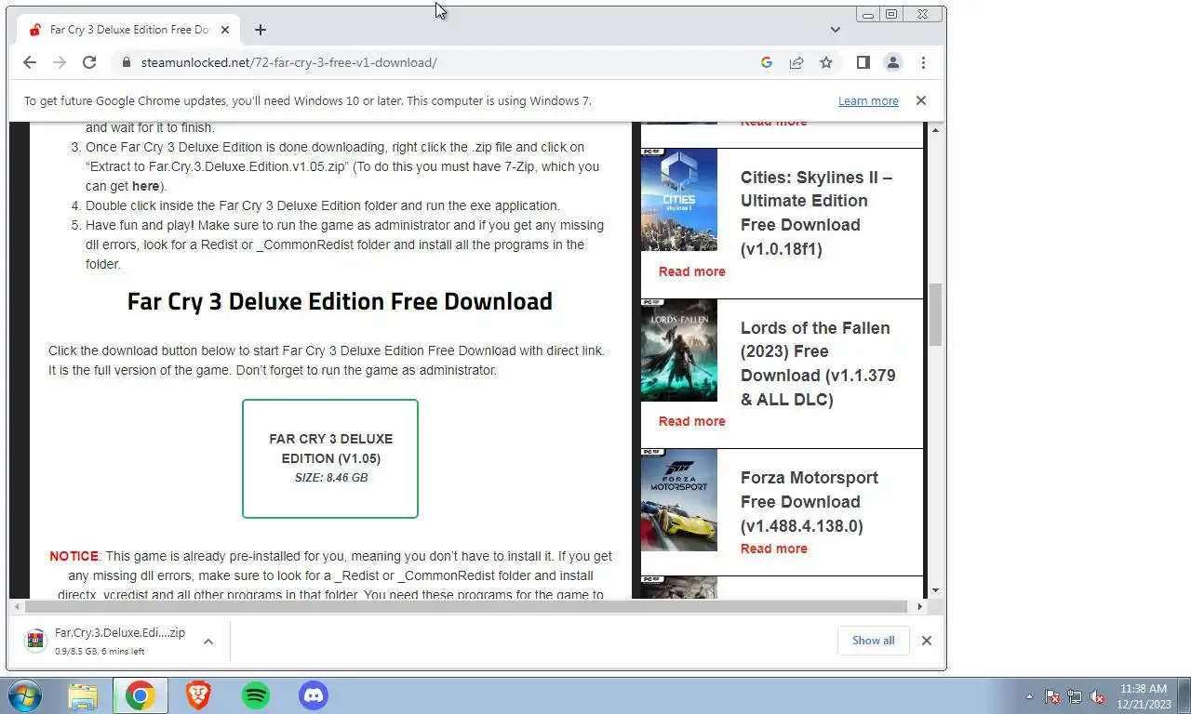The image size is (1191, 714).
Task: Open Lords of the Fallen title link
Action: click(818, 364)
